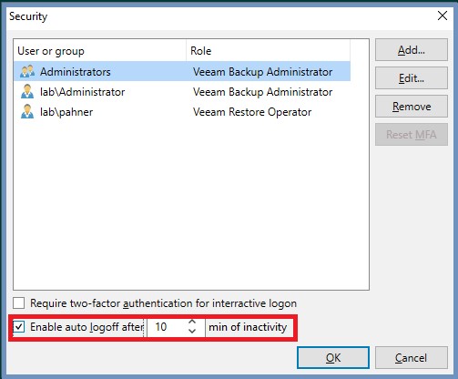Click the Reset MFA button
The image size is (458, 379).
412,135
